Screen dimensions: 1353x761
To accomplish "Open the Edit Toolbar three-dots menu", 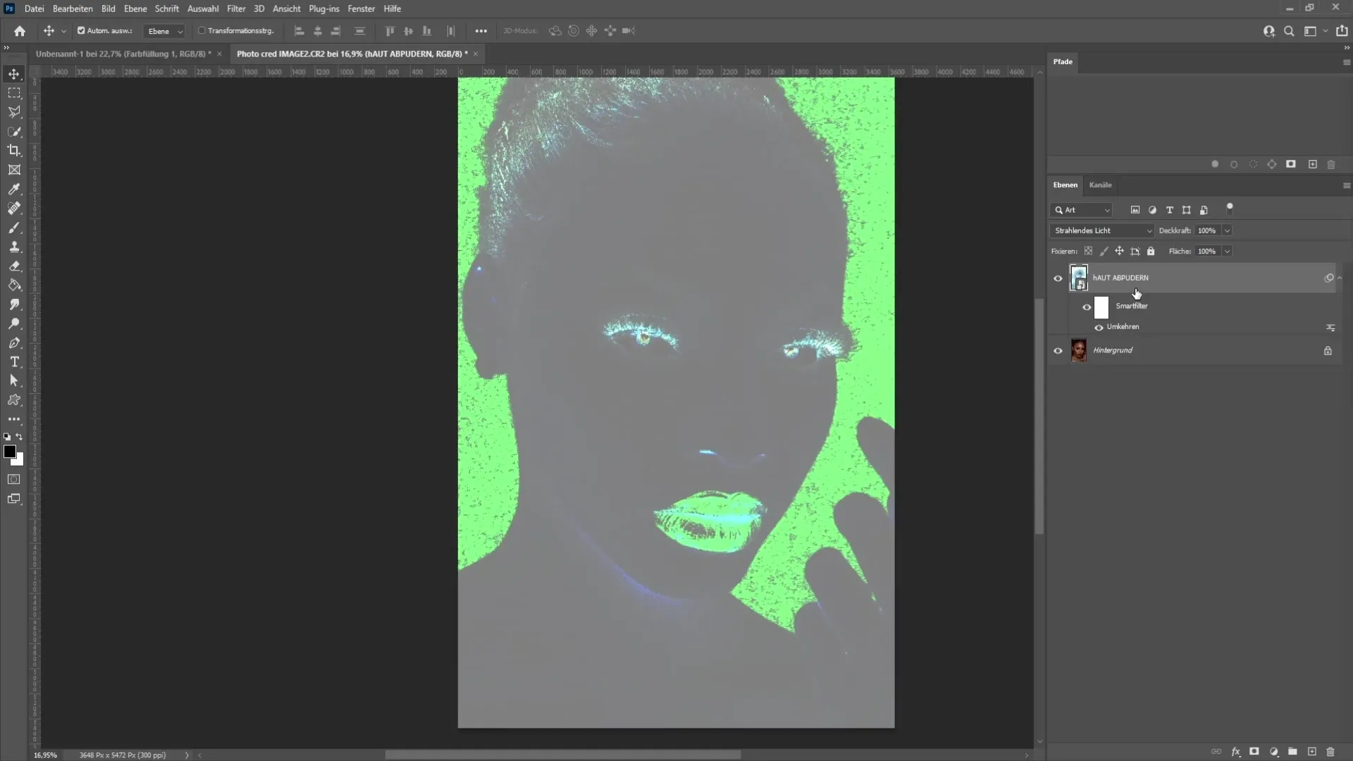I will click(x=14, y=419).
